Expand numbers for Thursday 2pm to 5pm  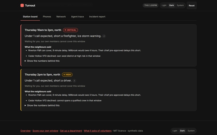42,105
